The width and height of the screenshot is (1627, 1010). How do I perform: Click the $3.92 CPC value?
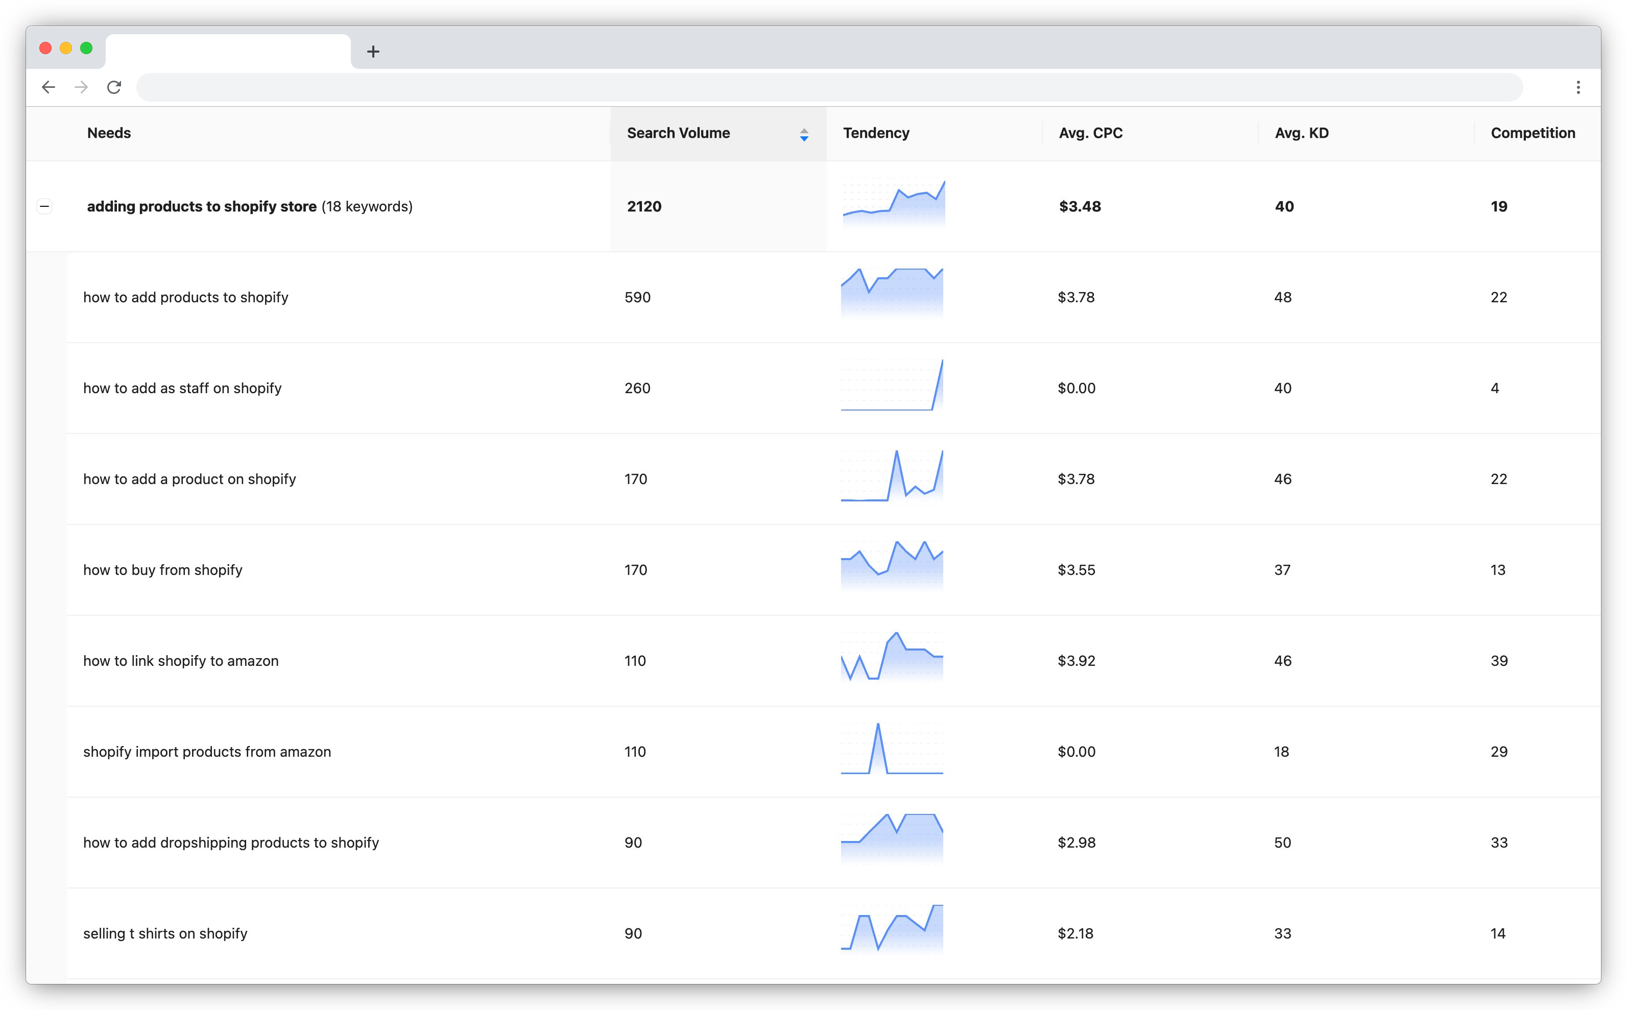(x=1076, y=661)
